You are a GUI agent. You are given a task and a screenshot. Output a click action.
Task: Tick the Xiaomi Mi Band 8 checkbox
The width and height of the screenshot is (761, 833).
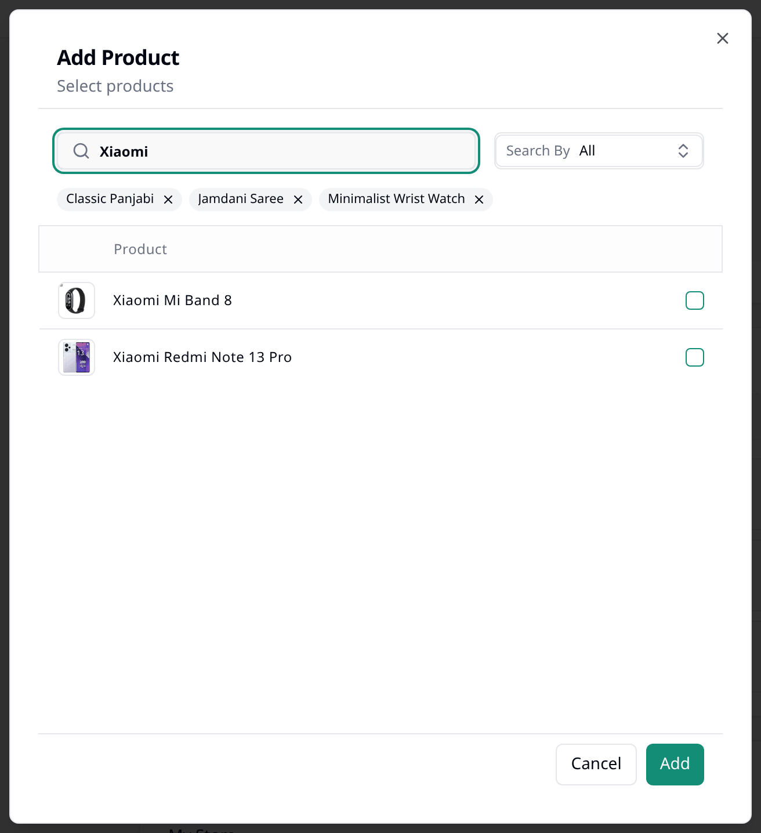click(x=695, y=300)
